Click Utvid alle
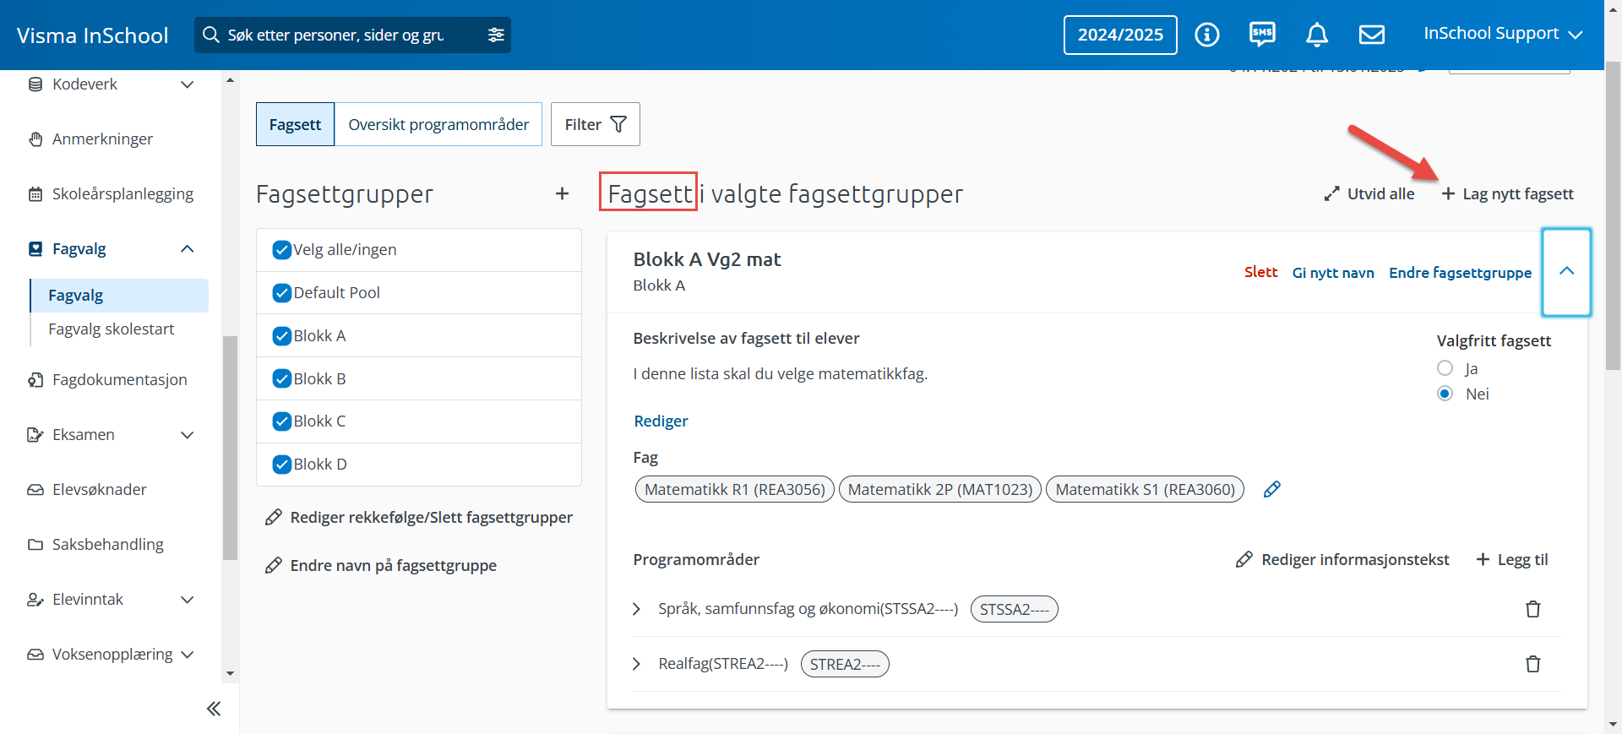This screenshot has height=734, width=1622. tap(1369, 194)
